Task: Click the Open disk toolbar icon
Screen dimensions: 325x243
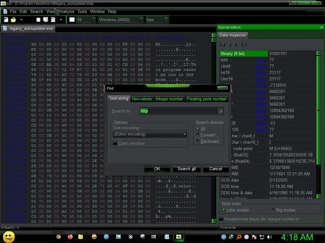Action: tap(46, 20)
